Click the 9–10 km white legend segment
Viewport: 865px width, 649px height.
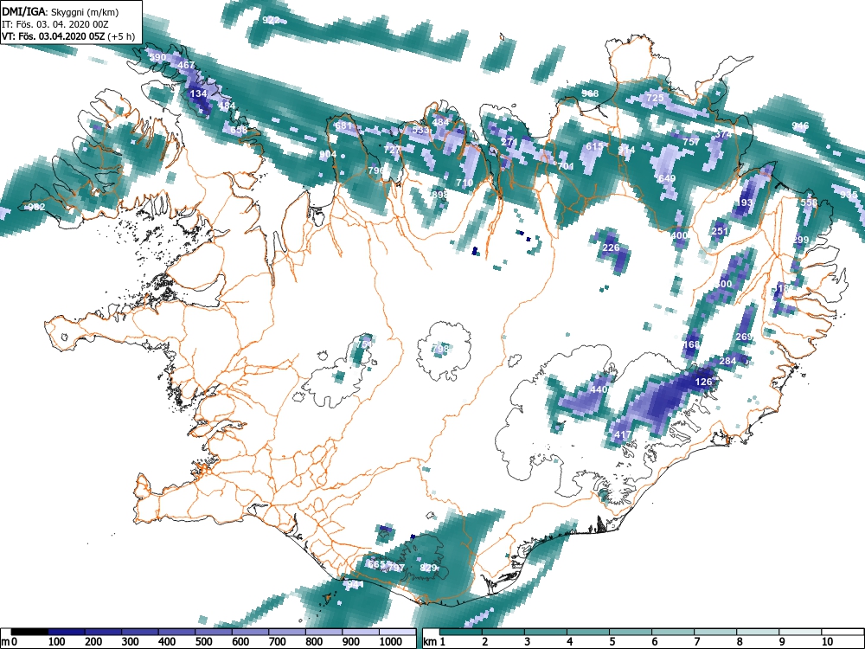pyautogui.click(x=800, y=632)
